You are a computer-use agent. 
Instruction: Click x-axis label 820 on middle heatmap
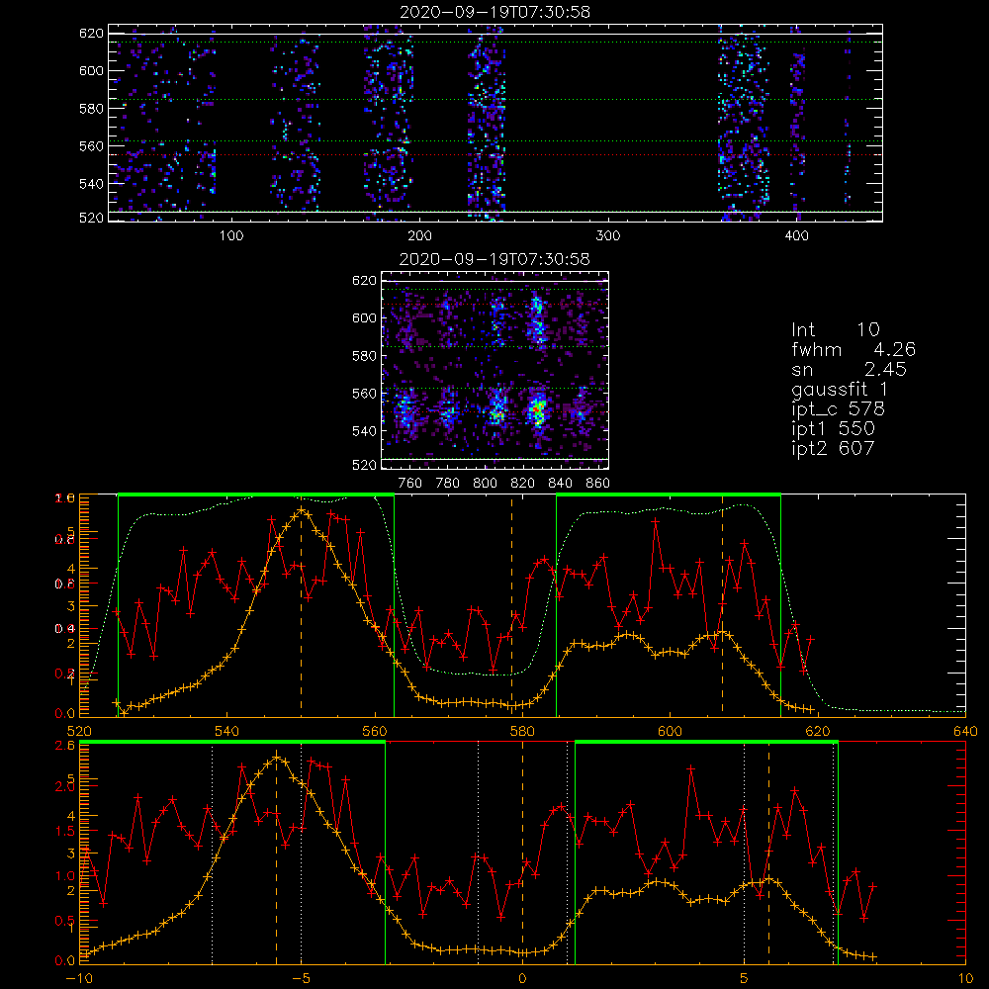tap(523, 484)
